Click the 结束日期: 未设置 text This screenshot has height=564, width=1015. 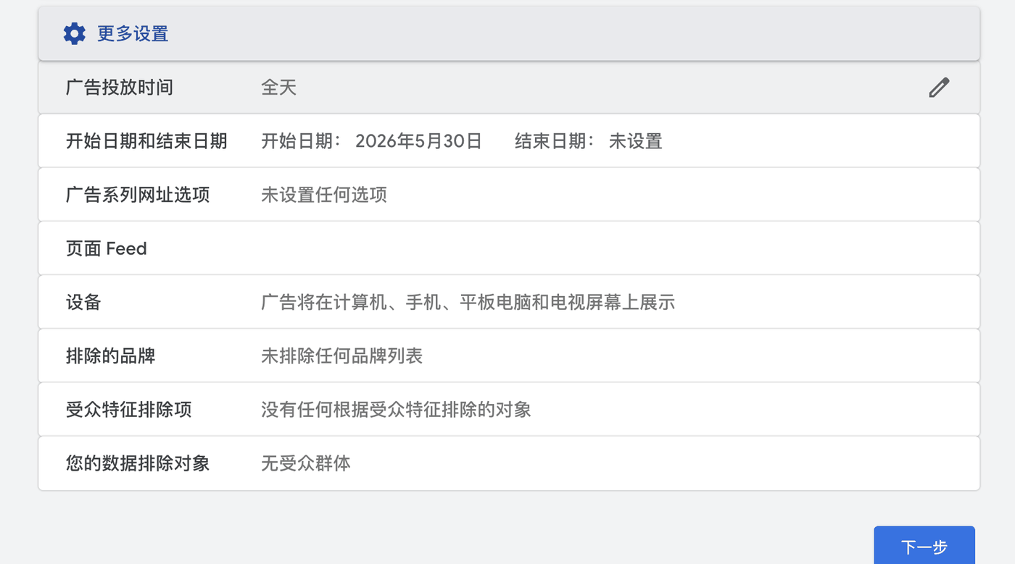coord(589,141)
